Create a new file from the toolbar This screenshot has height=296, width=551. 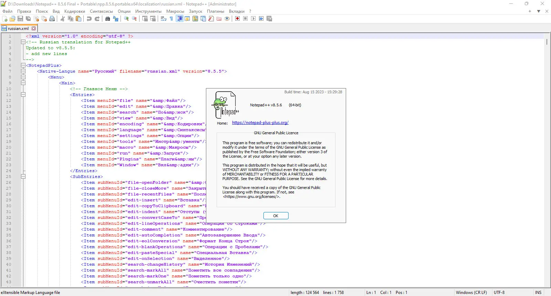point(5,19)
